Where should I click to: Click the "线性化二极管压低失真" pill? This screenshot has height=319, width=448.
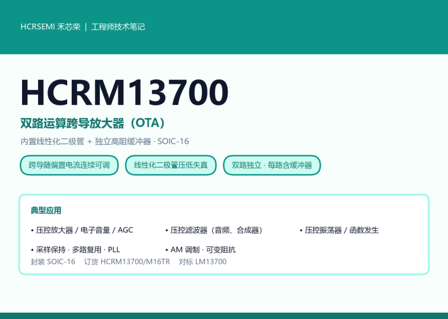[x=171, y=165]
